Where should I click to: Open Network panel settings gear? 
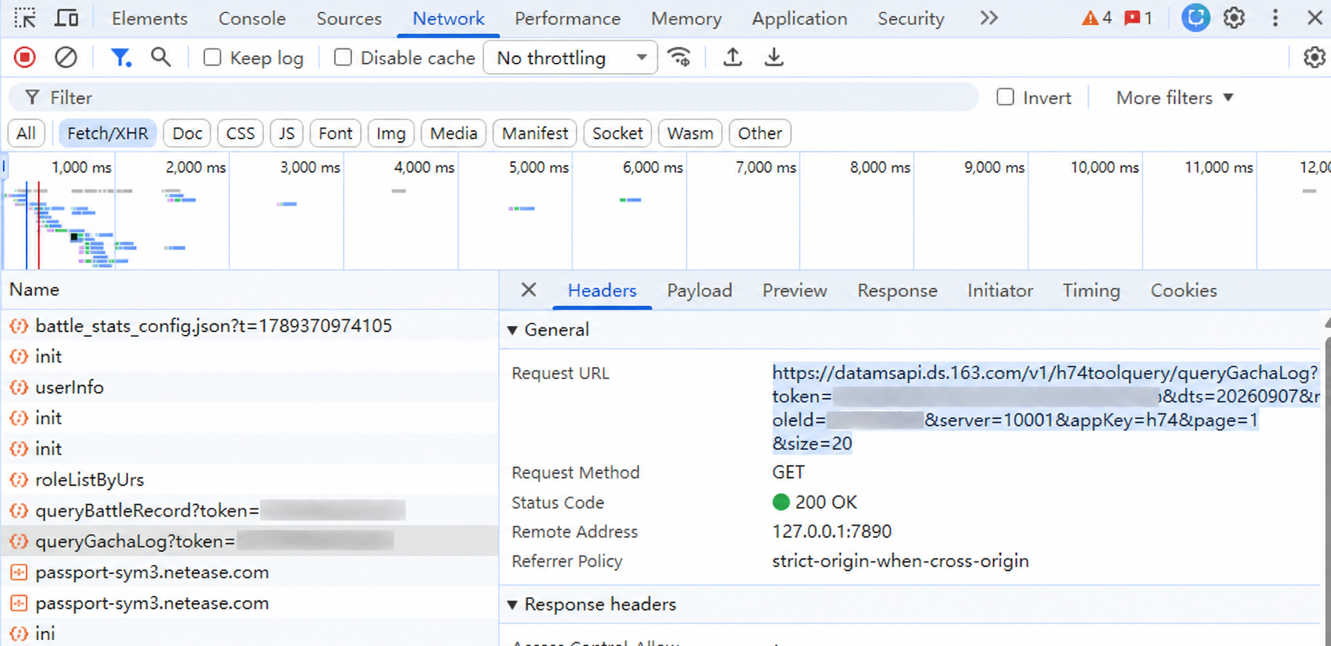coord(1314,57)
